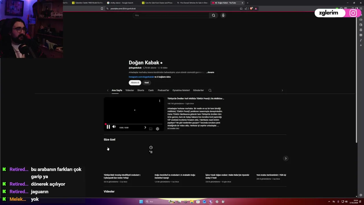Click the Size özel section heading
This screenshot has width=364, height=205.
[x=109, y=140]
